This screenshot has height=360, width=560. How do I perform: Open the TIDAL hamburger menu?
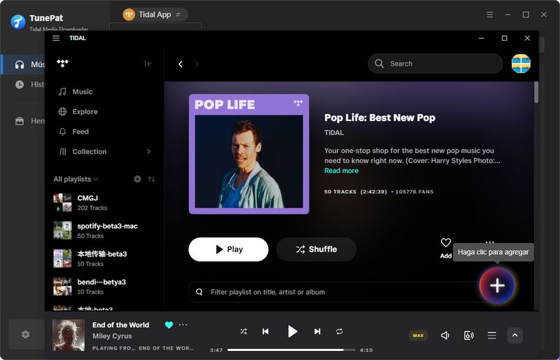click(x=56, y=38)
